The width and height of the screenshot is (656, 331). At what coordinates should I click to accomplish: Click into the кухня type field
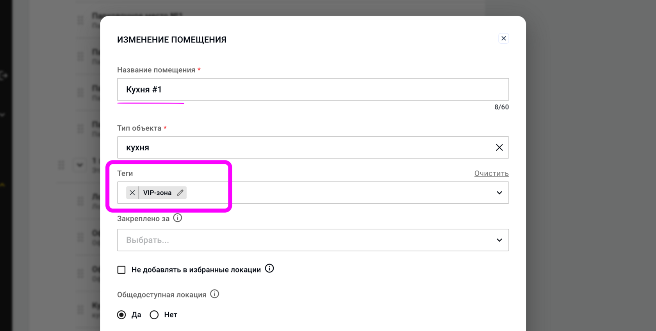(x=305, y=148)
